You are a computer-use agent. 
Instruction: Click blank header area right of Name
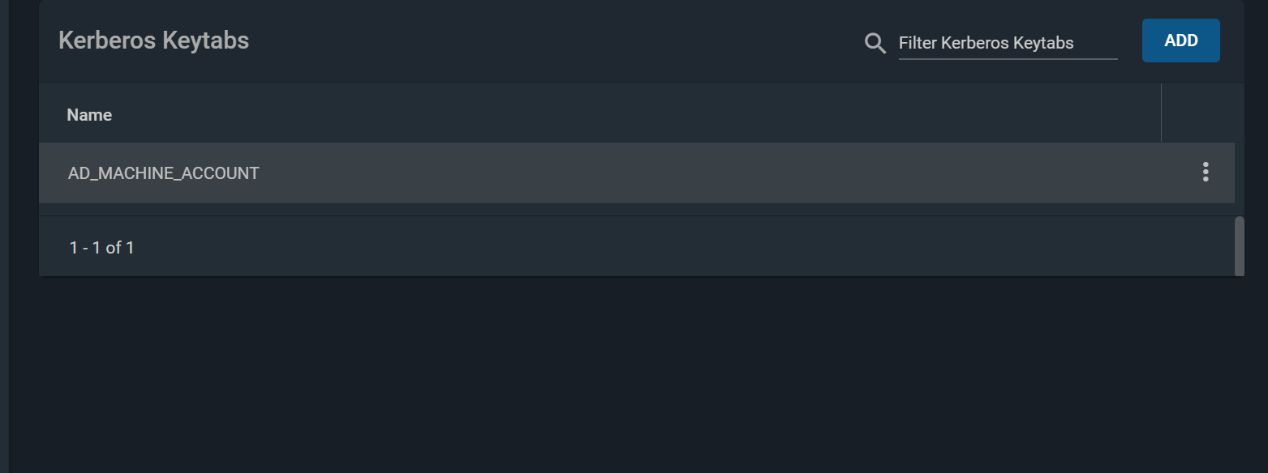(633, 113)
